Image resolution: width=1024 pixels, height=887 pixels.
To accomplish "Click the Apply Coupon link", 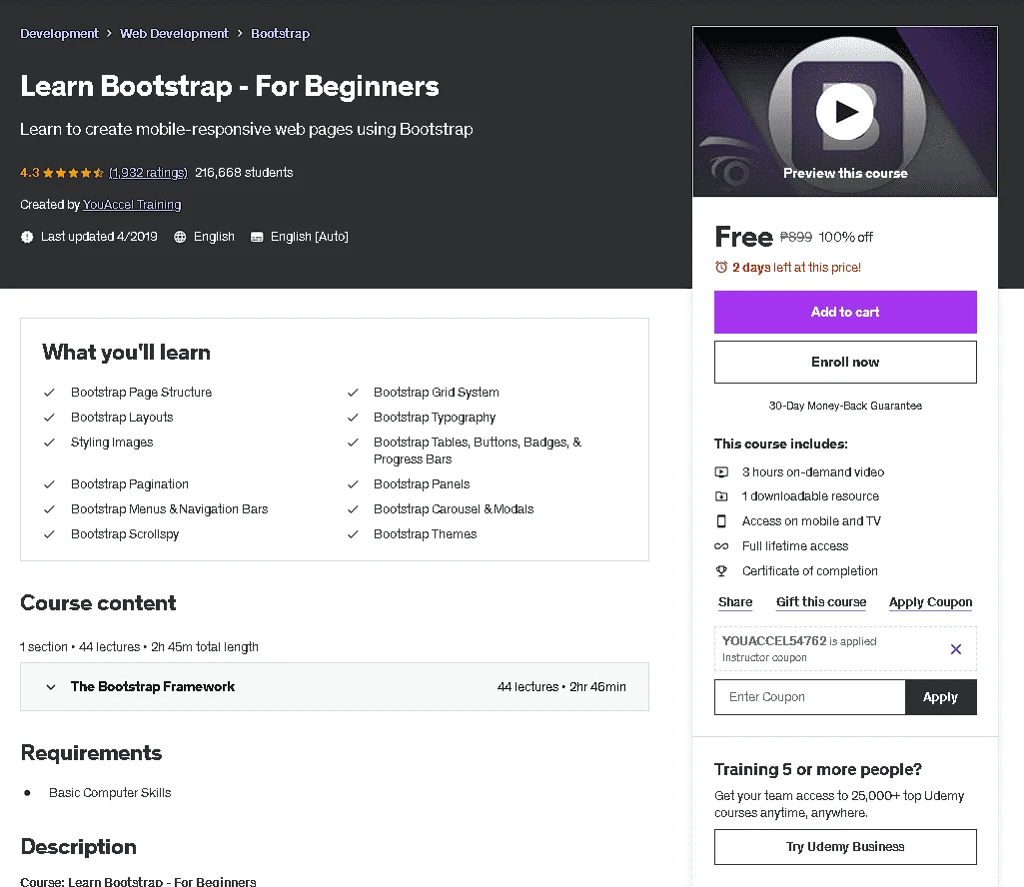I will click(931, 602).
